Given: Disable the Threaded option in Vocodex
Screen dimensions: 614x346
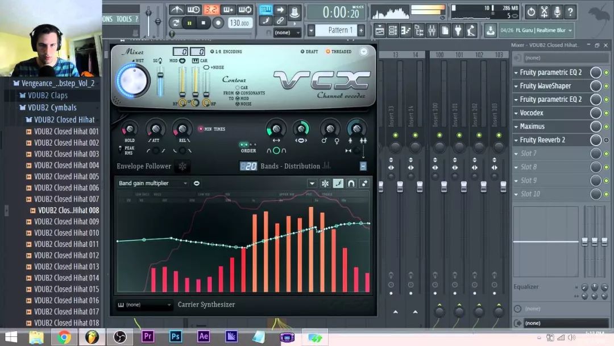Looking at the screenshot, I should coord(328,52).
